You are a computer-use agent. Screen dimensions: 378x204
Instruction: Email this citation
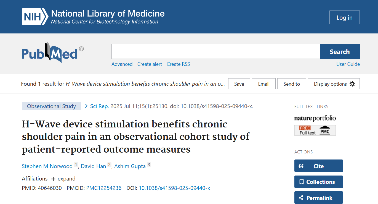[263, 84]
